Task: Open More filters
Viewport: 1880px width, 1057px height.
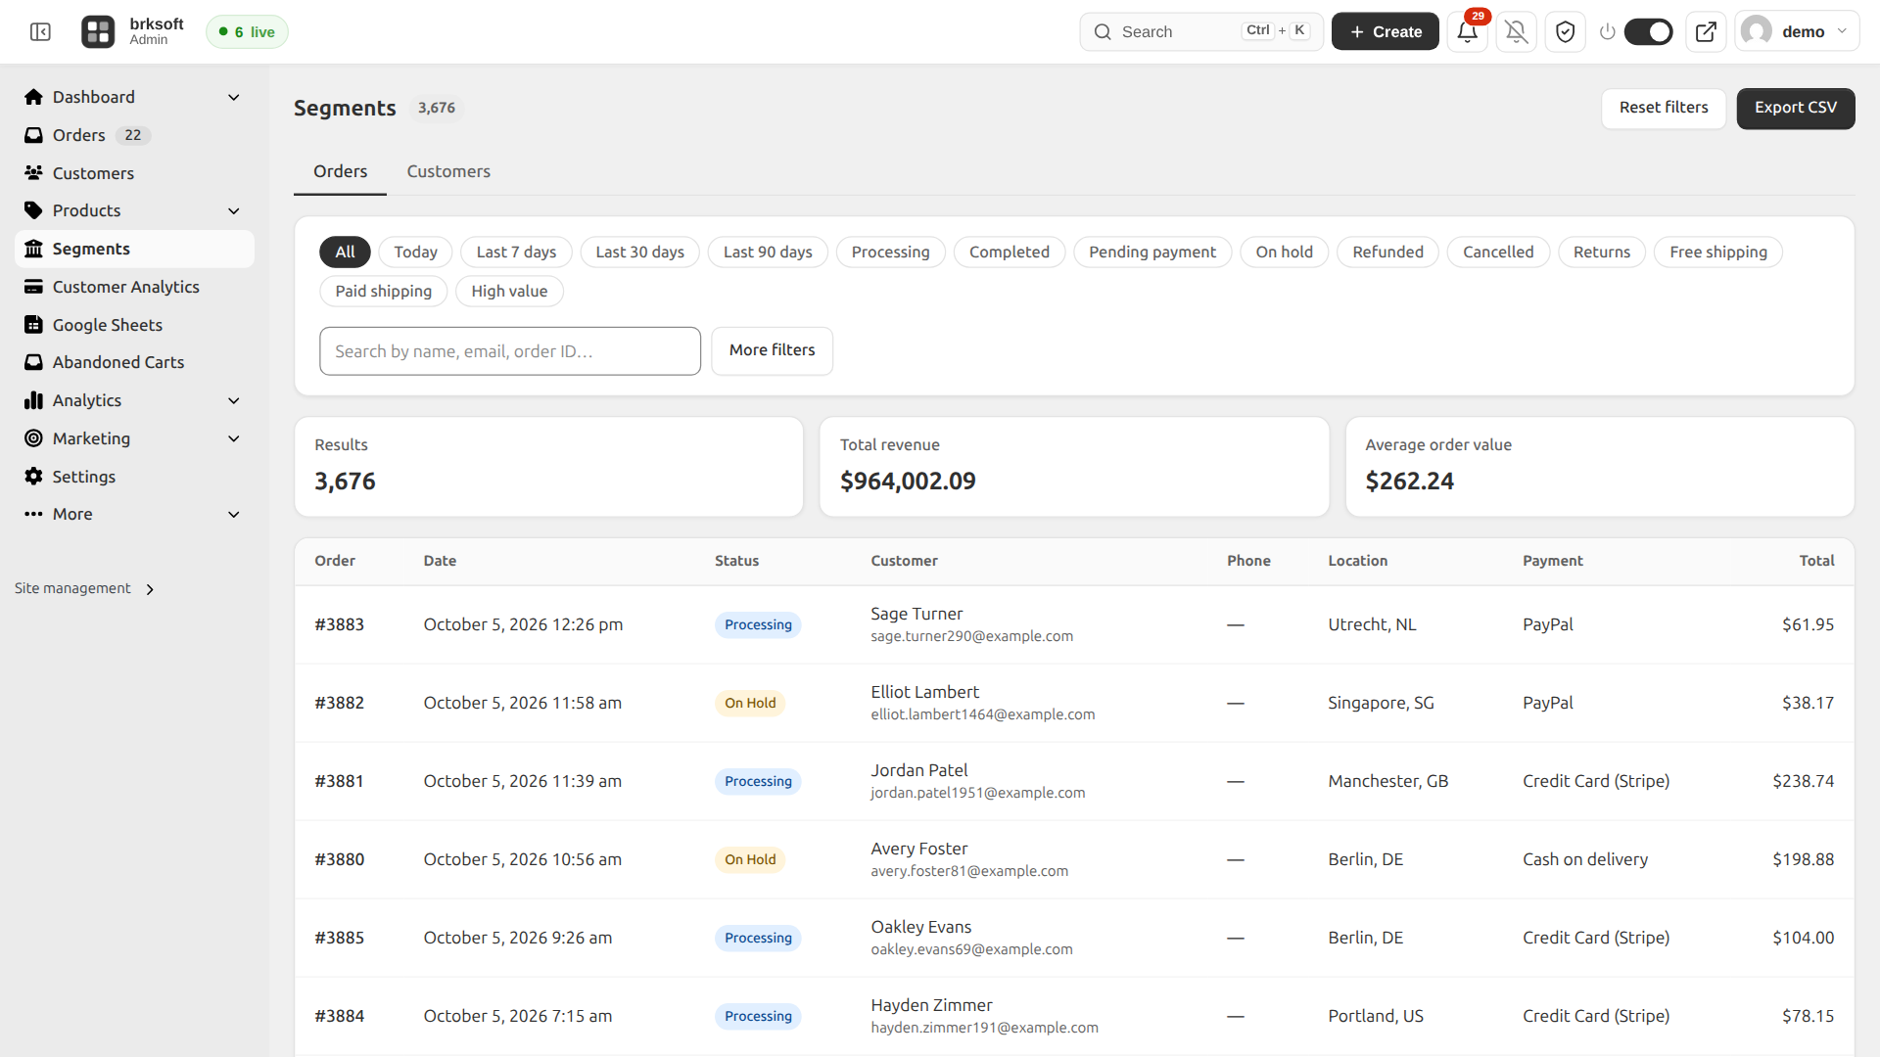Action: click(772, 350)
